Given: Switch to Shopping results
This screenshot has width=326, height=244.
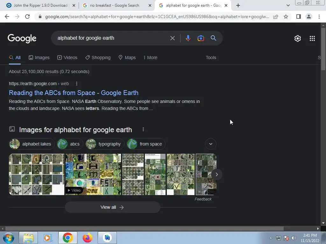Looking at the screenshot, I should pos(98,58).
